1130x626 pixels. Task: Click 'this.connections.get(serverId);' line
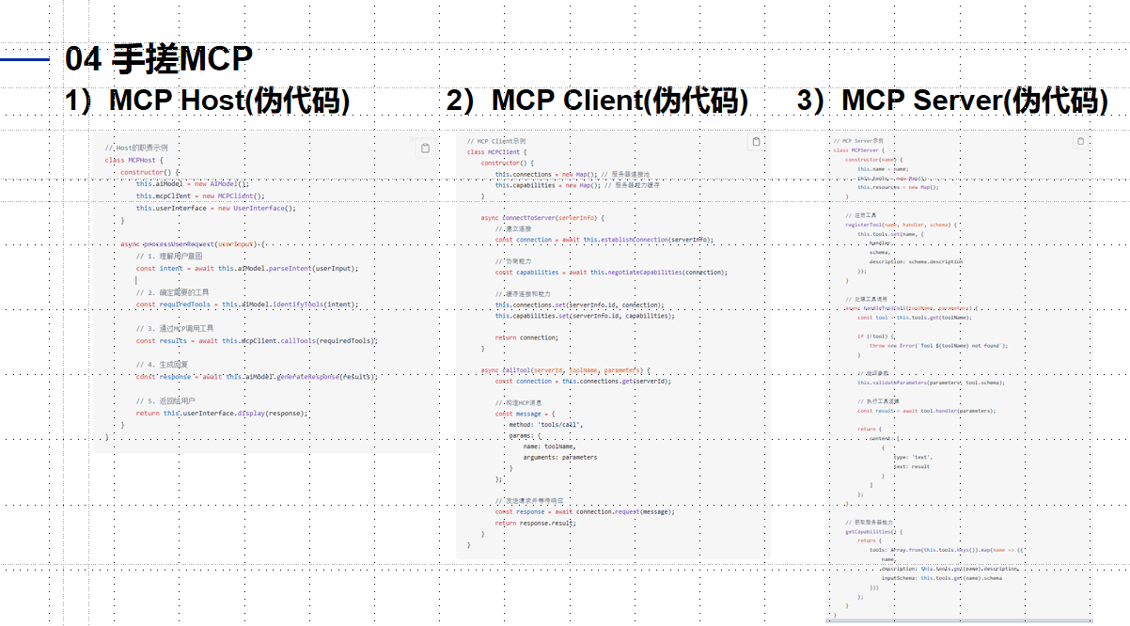pyautogui.click(x=584, y=382)
